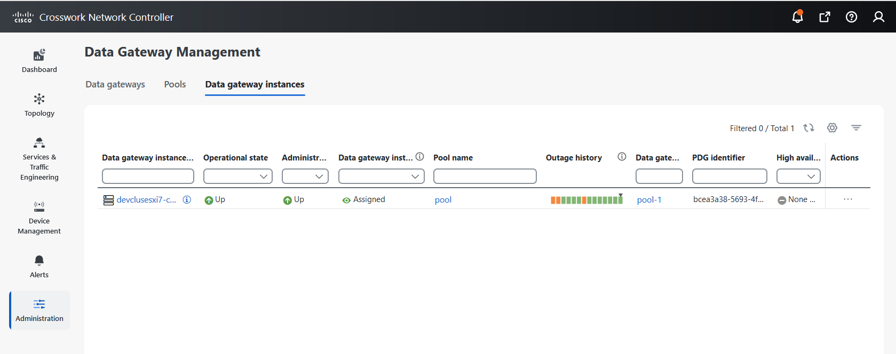Image resolution: width=896 pixels, height=354 pixels.
Task: Open the notifications bell in header
Action: [797, 17]
